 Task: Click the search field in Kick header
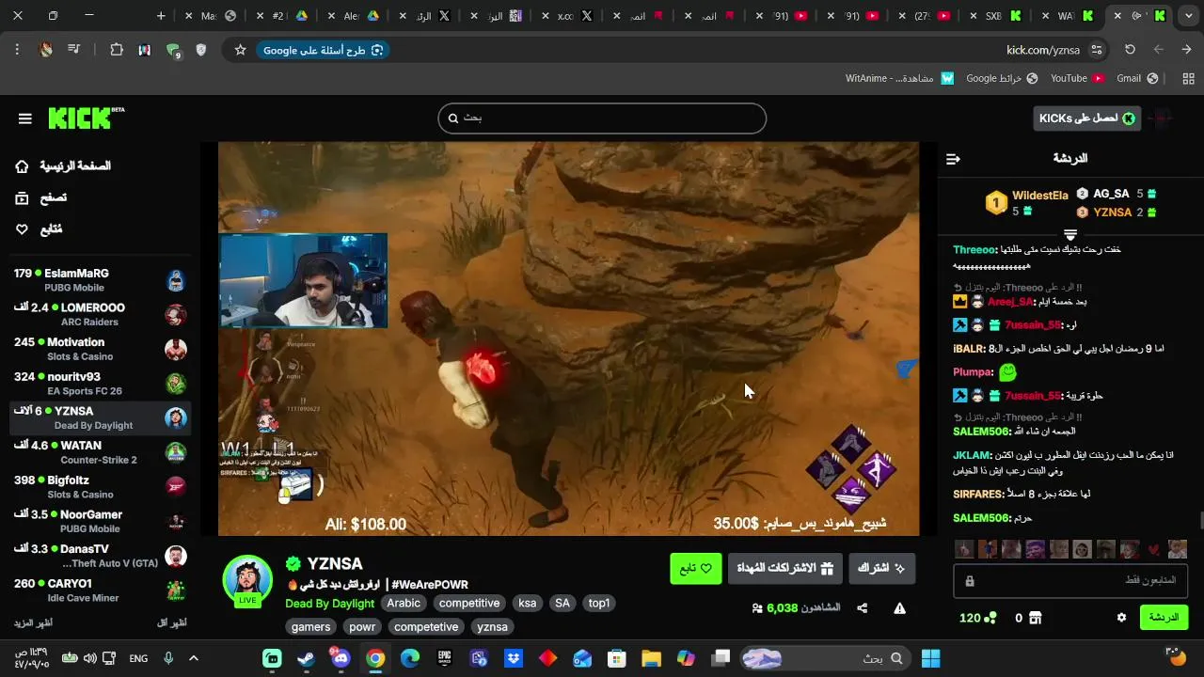tap(602, 118)
